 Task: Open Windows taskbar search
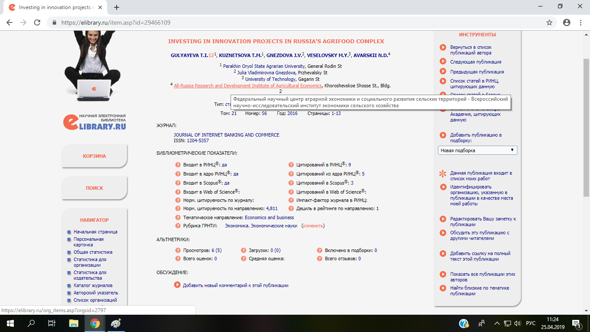31,323
